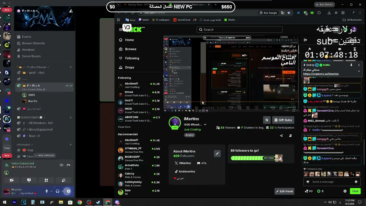Open pinned message options menu
The height and width of the screenshot is (206, 366).
tap(359, 65)
